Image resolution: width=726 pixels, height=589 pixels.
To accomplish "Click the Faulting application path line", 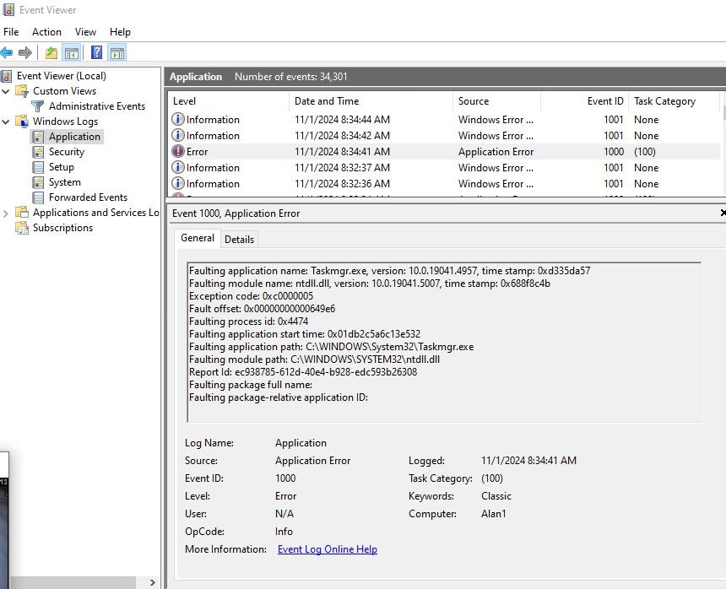I will 331,347.
